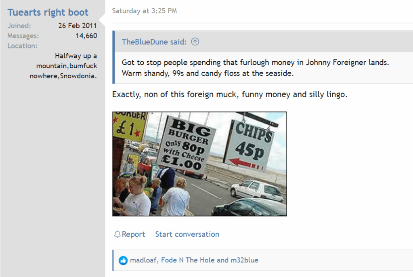Click the CHIPS 45p sign in the photo
This screenshot has height=277, width=413.
250,144
